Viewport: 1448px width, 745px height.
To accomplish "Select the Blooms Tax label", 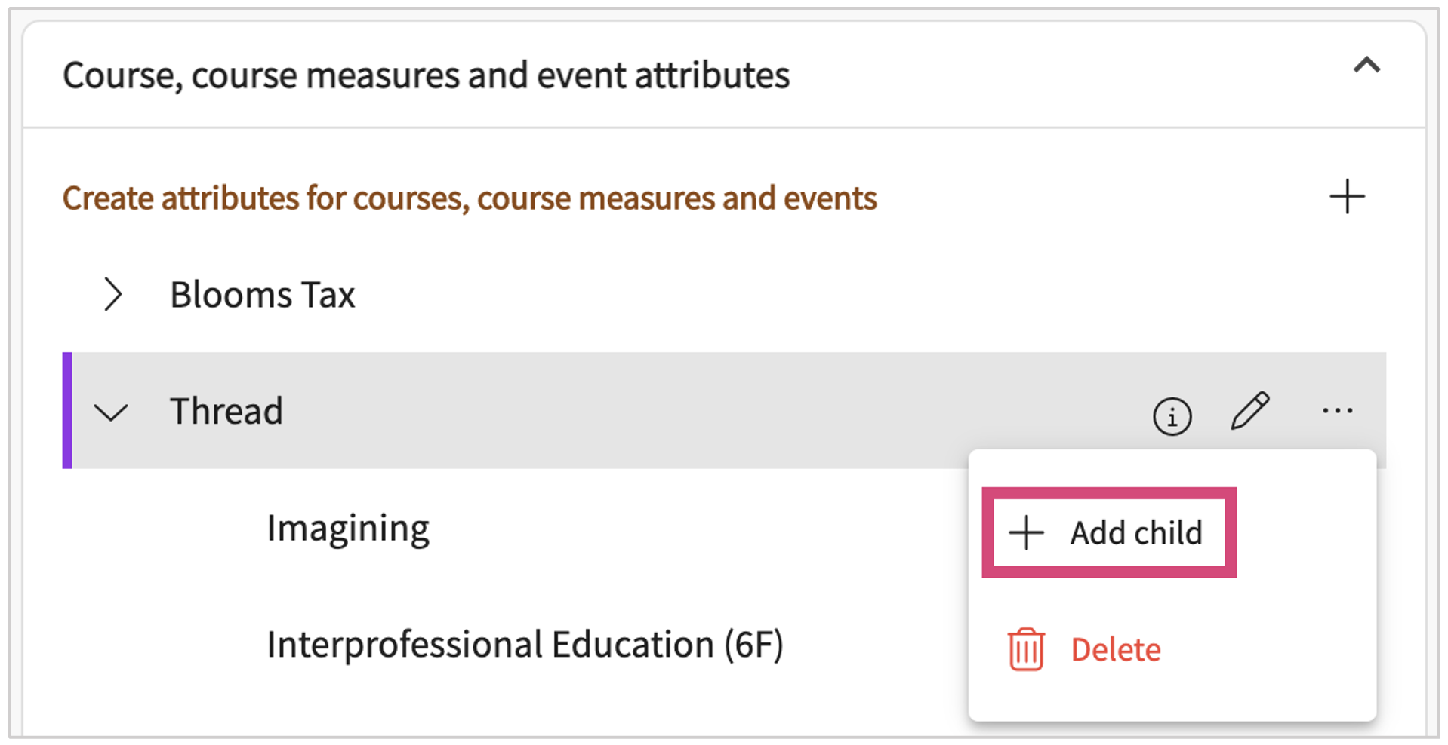I will tap(262, 294).
